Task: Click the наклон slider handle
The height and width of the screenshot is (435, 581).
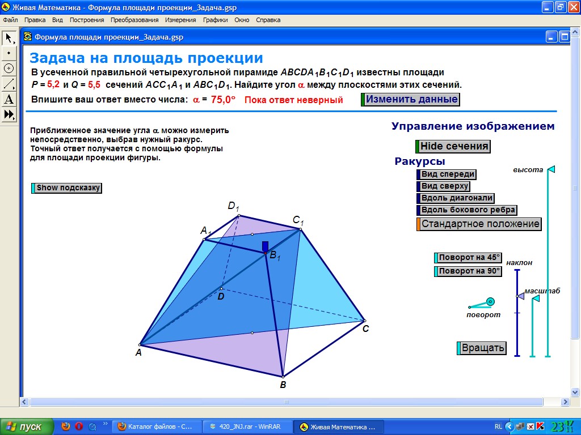Action: coord(520,296)
